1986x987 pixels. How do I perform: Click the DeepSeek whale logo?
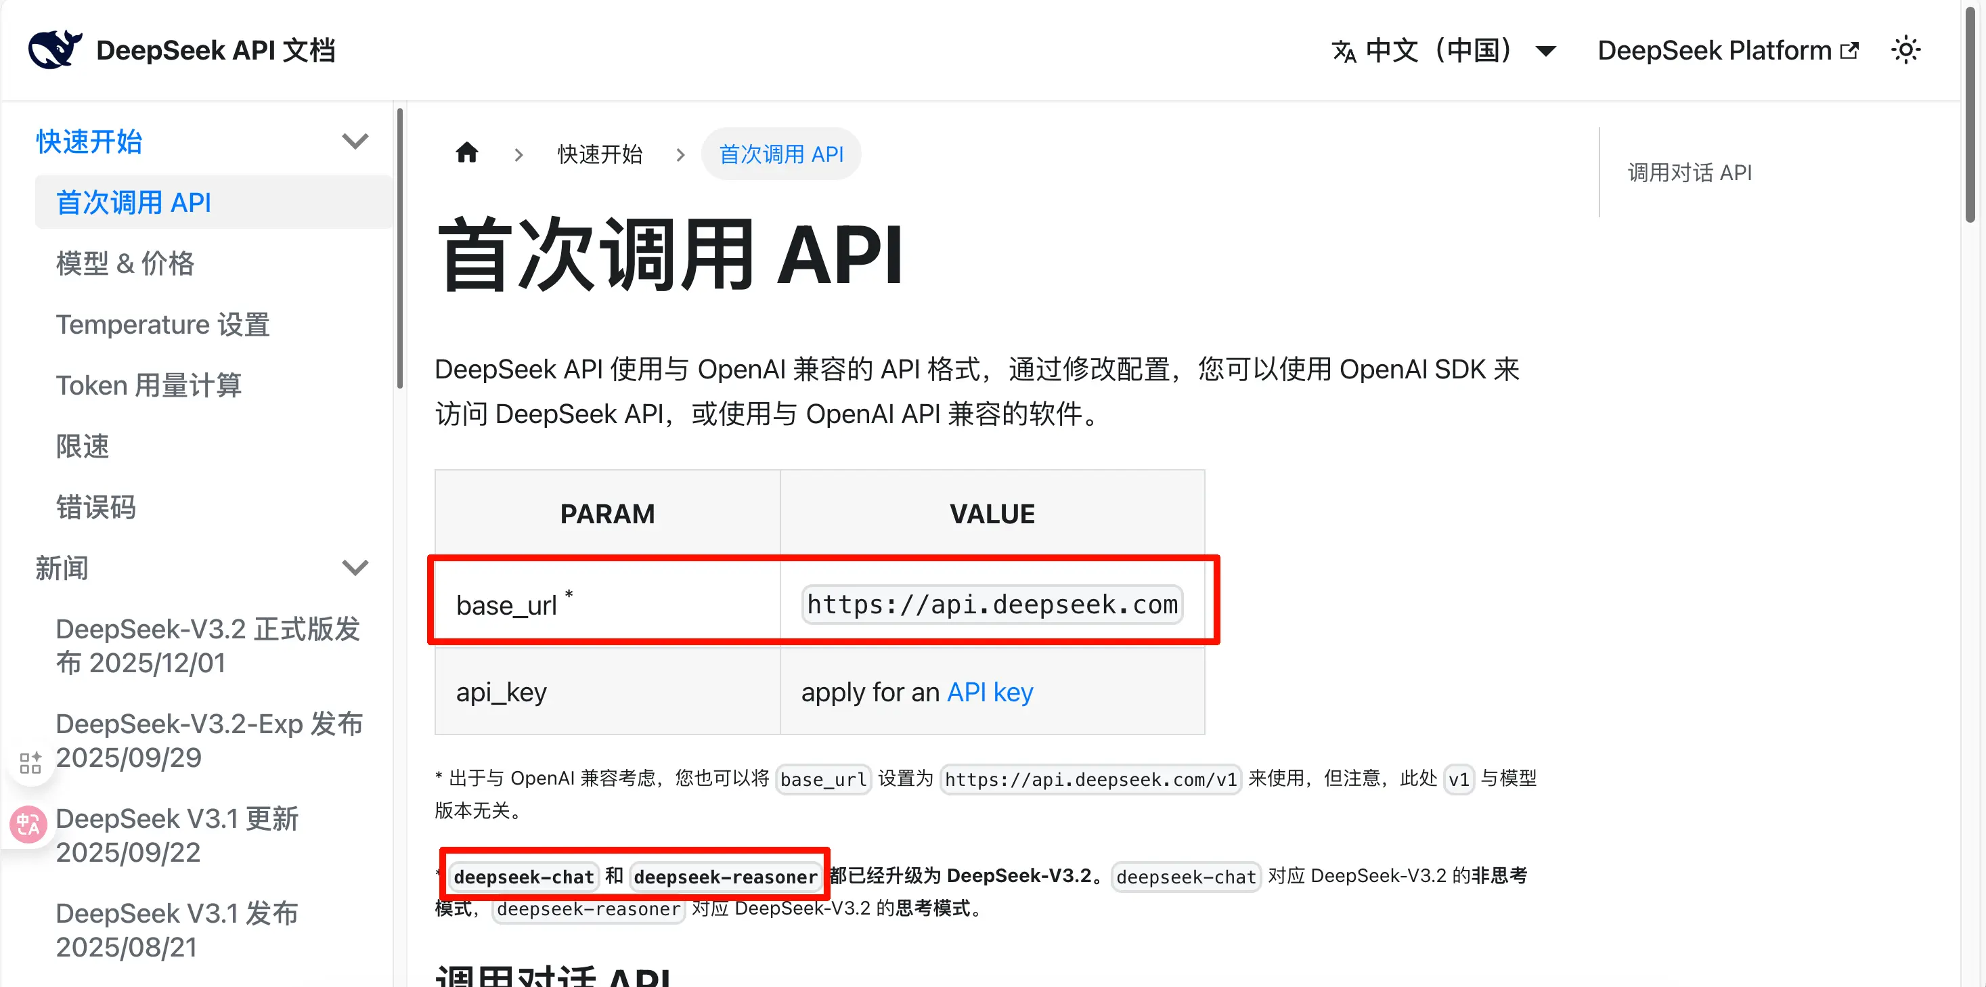54,50
